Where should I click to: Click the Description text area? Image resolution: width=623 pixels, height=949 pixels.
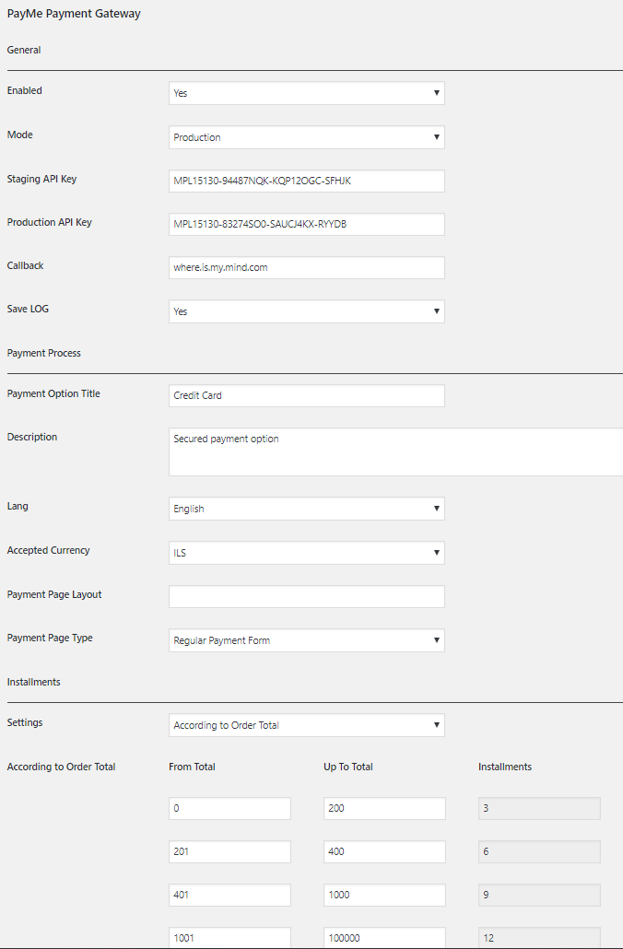coord(396,451)
